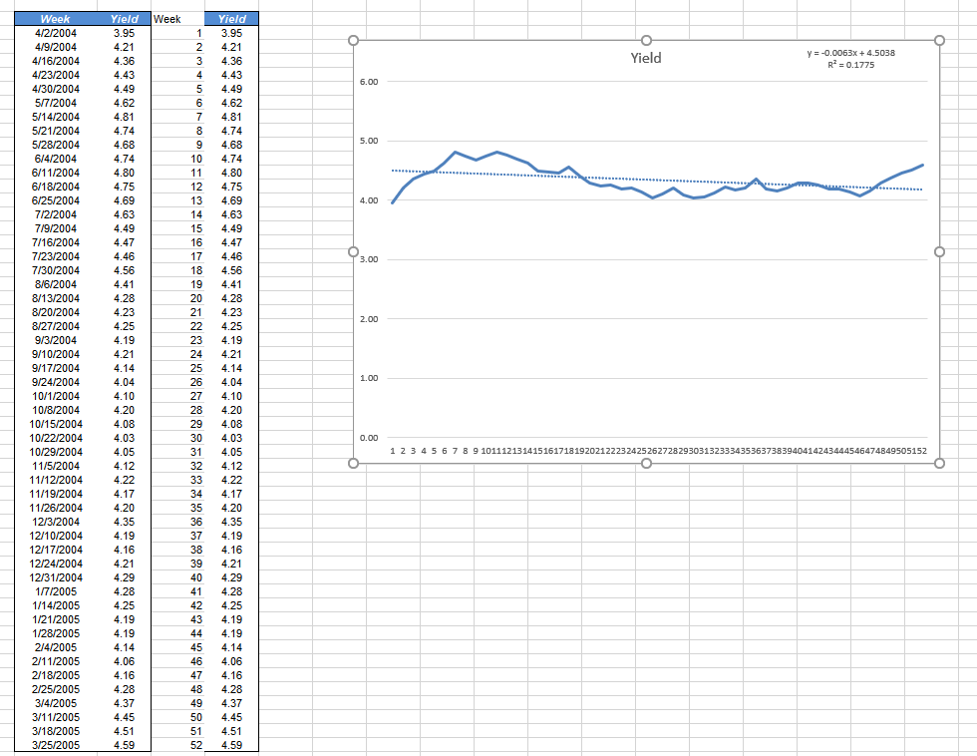
Task: Select the Yield header beside the date column
Action: [124, 19]
